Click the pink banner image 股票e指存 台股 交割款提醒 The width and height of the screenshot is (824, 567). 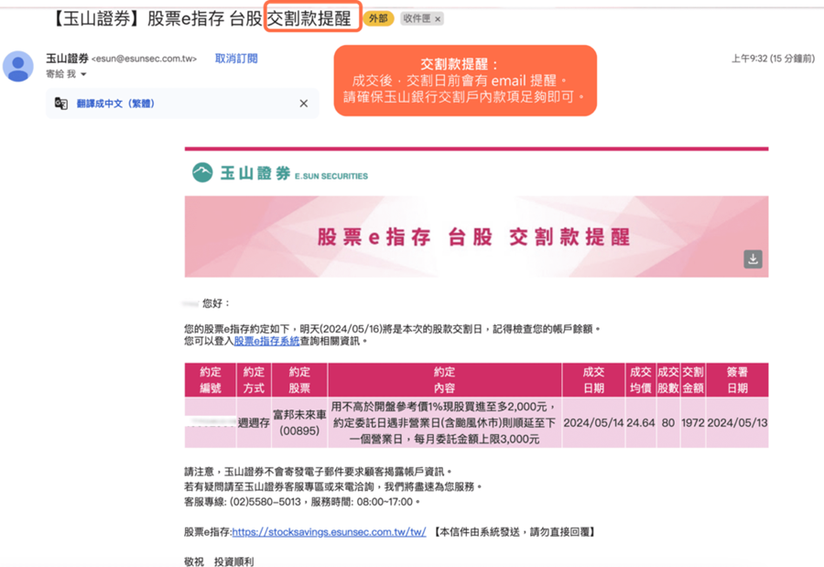(476, 236)
